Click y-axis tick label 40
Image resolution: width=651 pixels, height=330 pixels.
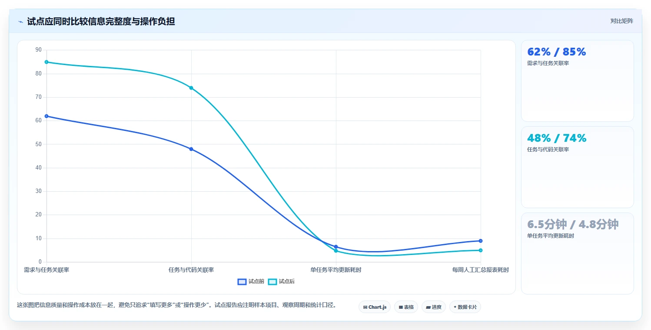[x=39, y=168]
